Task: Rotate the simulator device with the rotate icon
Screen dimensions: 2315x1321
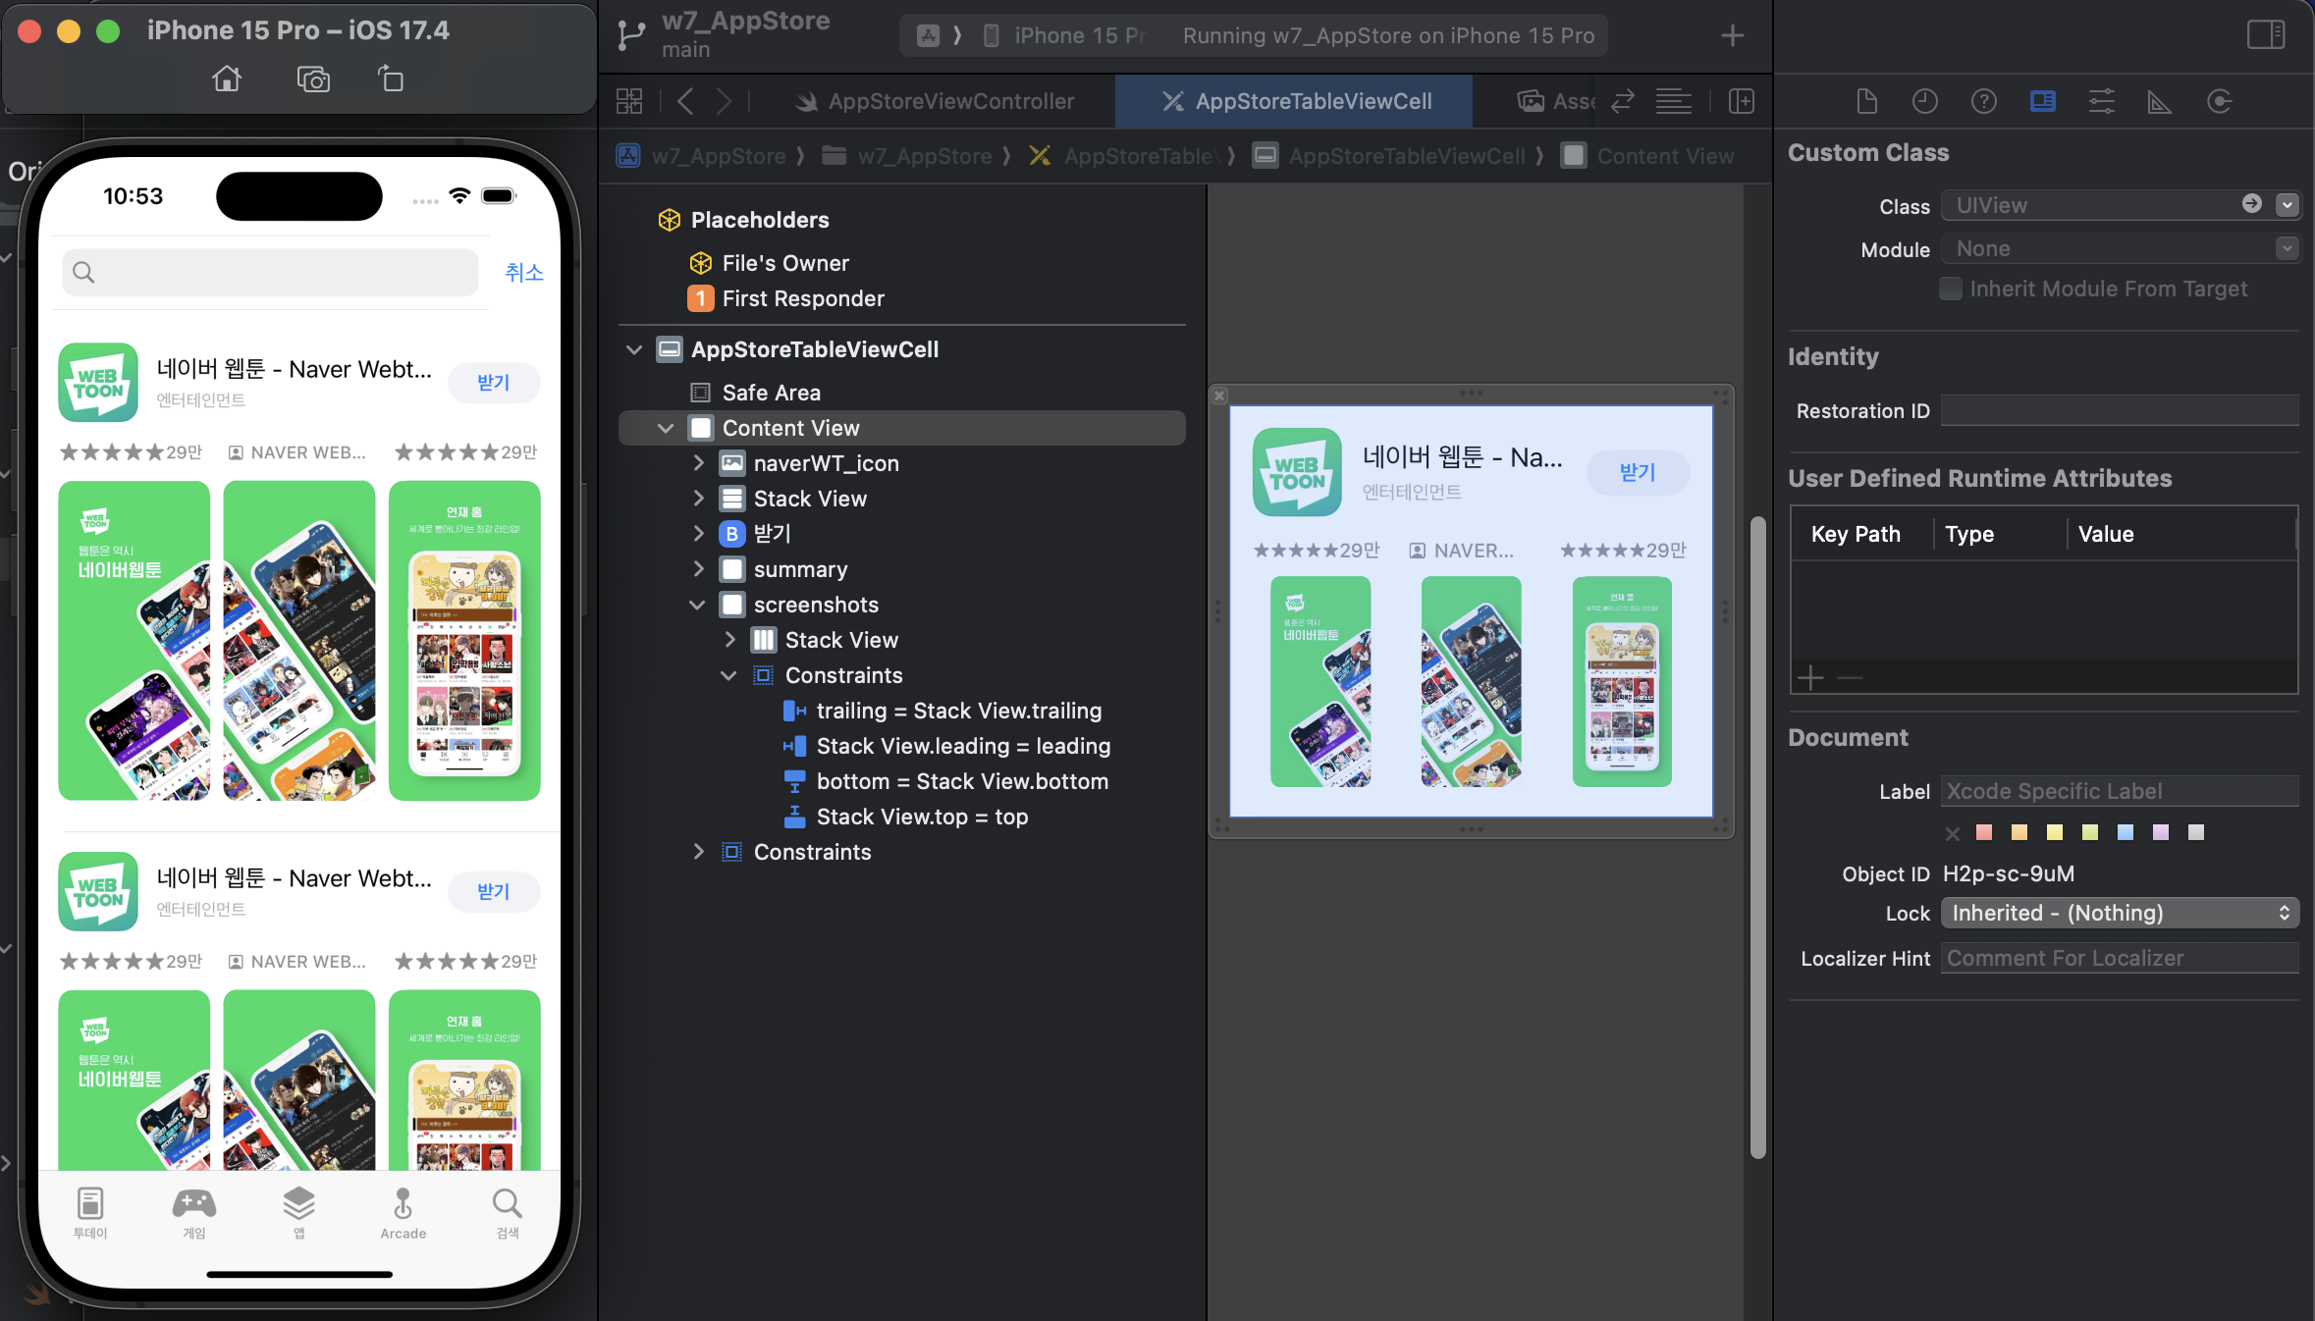Action: tap(391, 79)
